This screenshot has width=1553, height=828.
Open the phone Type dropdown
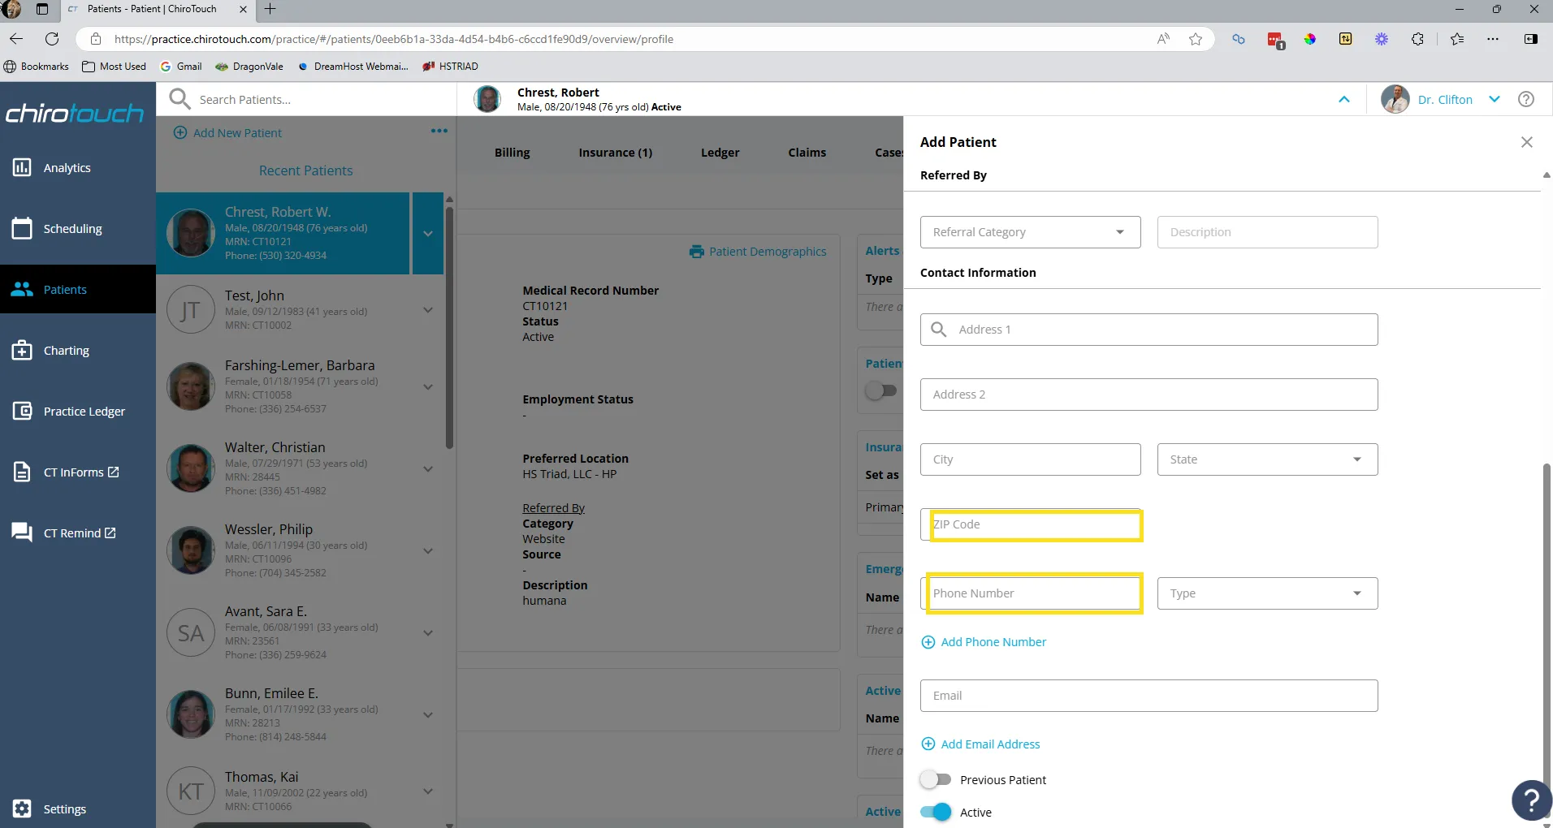(x=1268, y=593)
